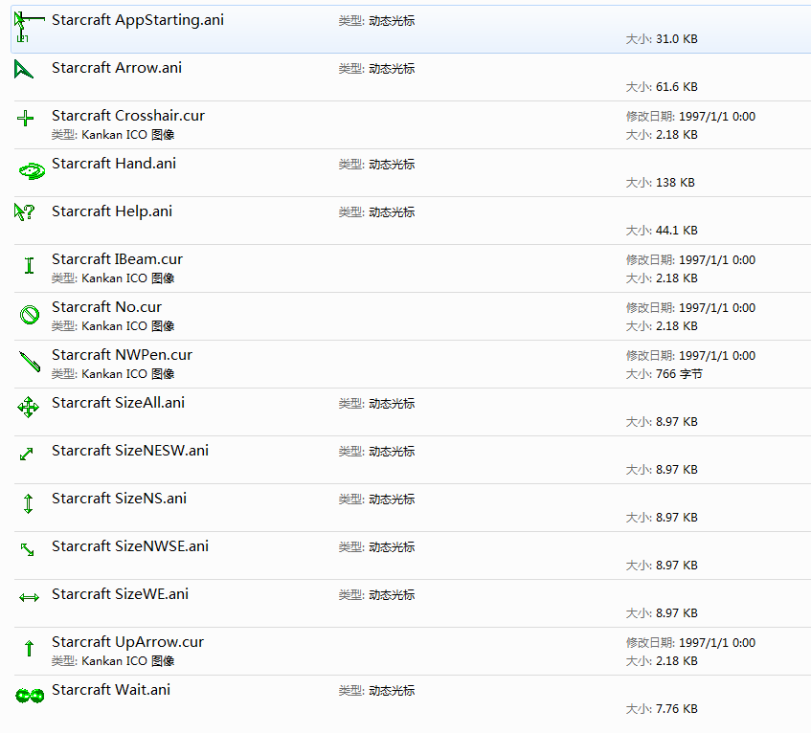Click the file name Starcraft Crosshair.cur
Screen dimensions: 811x733
[128, 116]
